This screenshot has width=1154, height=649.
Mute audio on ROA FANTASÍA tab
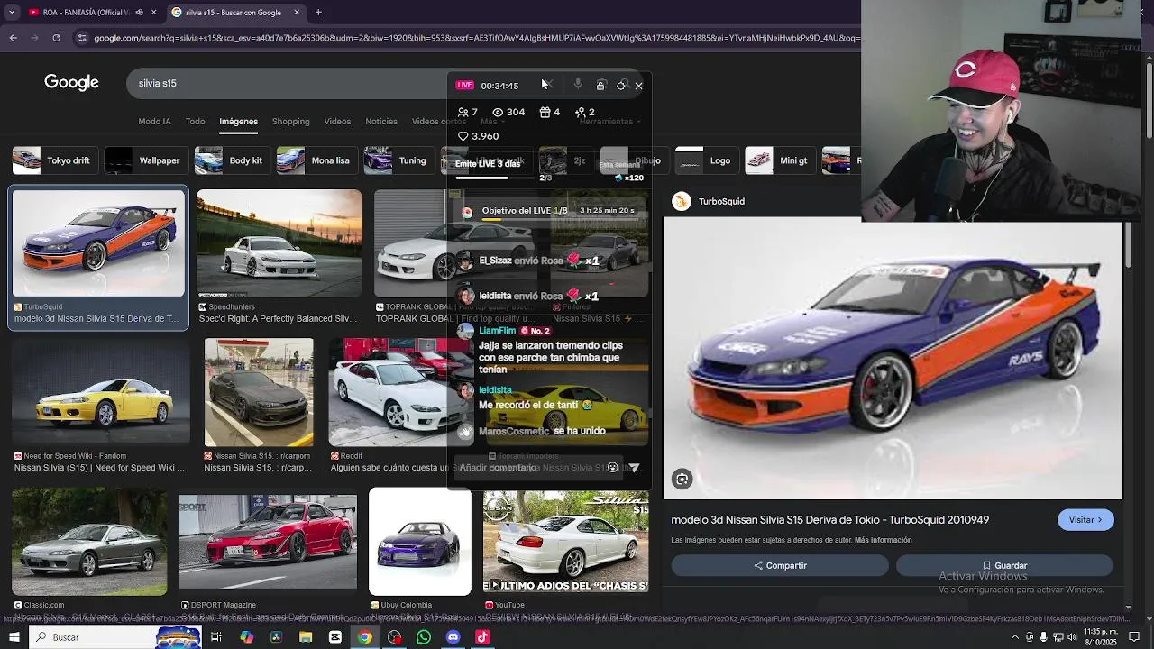click(139, 13)
